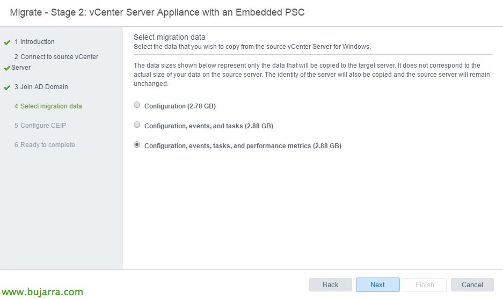Click the checkmark next to Connect to source vCenter
Viewport: 503px width, 299px height.
pos(6,68)
